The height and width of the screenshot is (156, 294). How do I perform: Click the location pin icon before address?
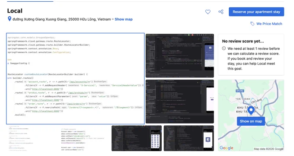pyautogui.click(x=10, y=19)
